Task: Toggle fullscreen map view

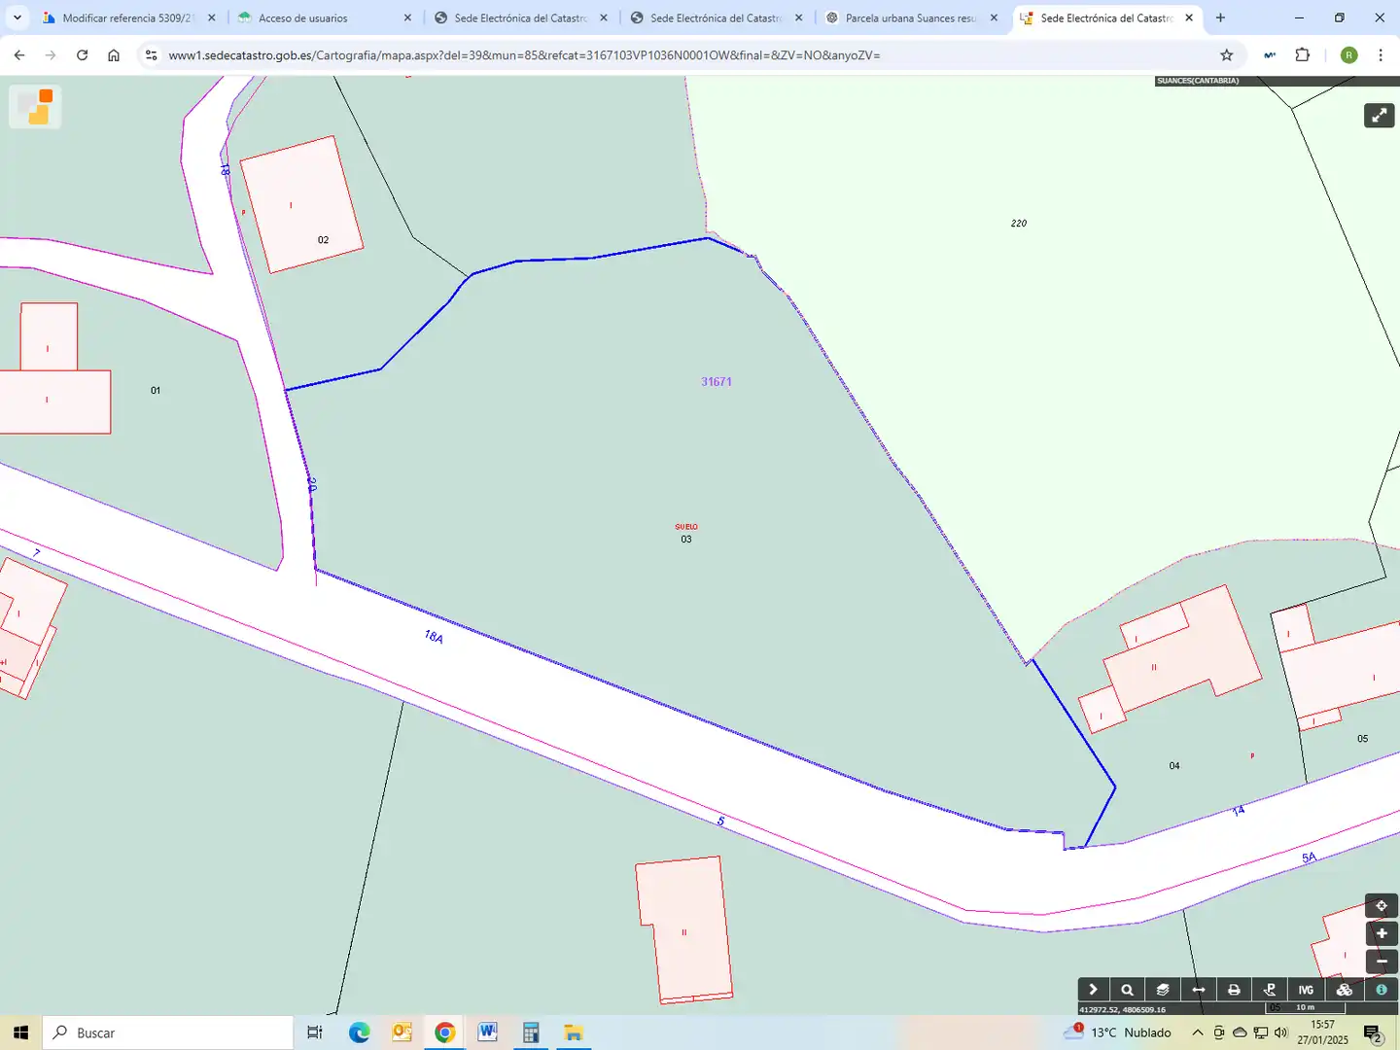Action: (x=1380, y=116)
